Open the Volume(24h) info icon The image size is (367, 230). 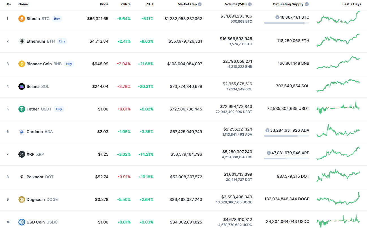click(250, 4)
